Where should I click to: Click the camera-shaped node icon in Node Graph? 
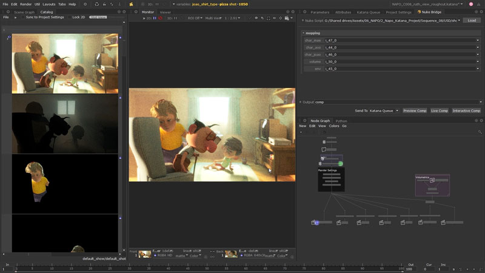[324, 149]
